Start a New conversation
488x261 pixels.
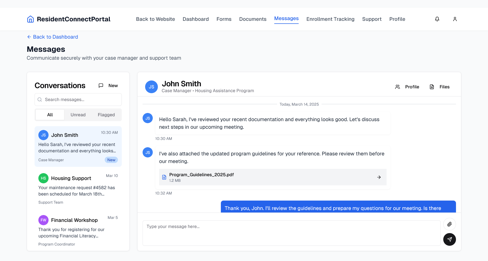[108, 86]
